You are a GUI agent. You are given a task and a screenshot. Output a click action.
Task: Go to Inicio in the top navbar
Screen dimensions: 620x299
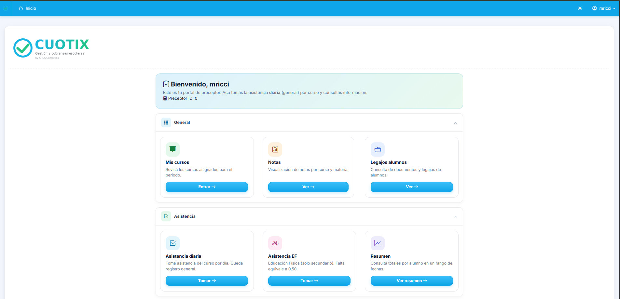[x=28, y=8]
